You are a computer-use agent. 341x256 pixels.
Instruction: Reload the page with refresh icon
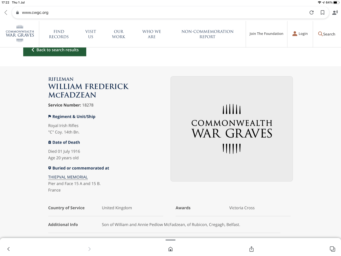[311, 13]
